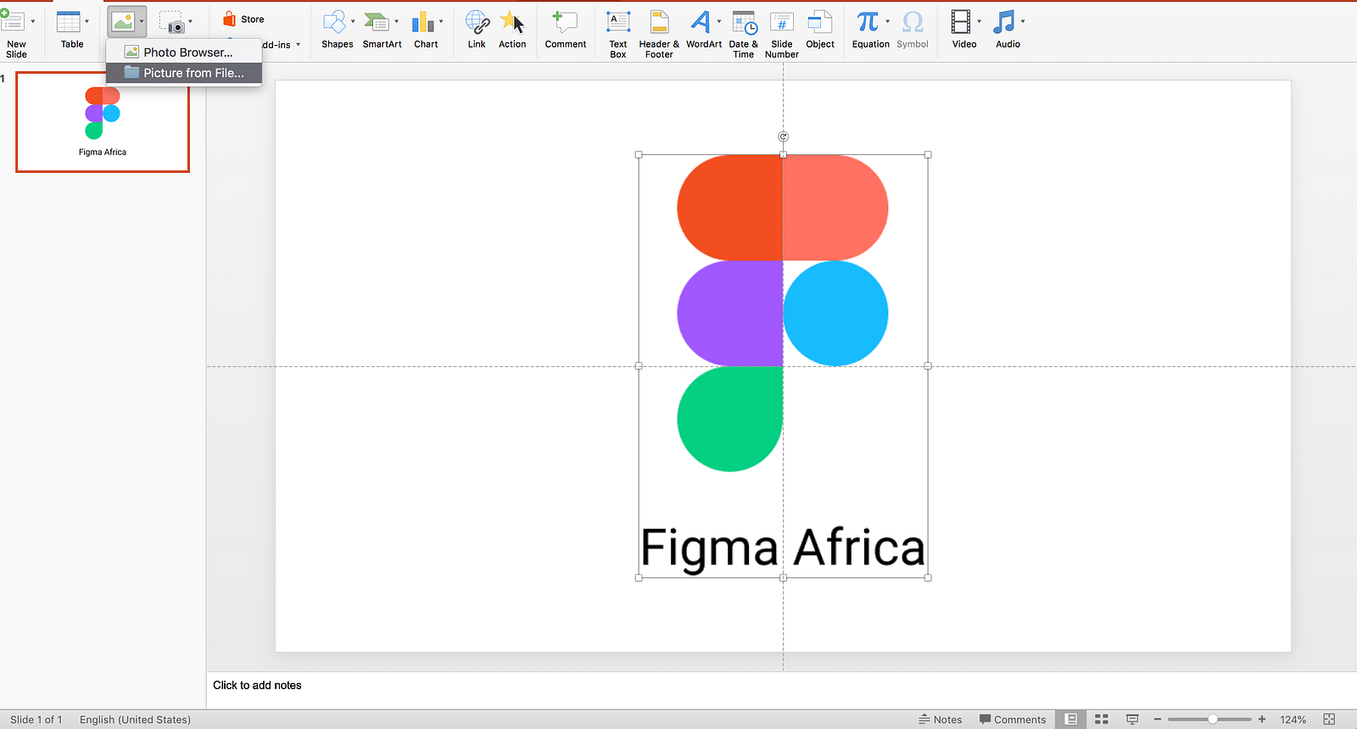Open the Add-ins dropdown arrow
This screenshot has width=1357, height=729.
[x=298, y=45]
